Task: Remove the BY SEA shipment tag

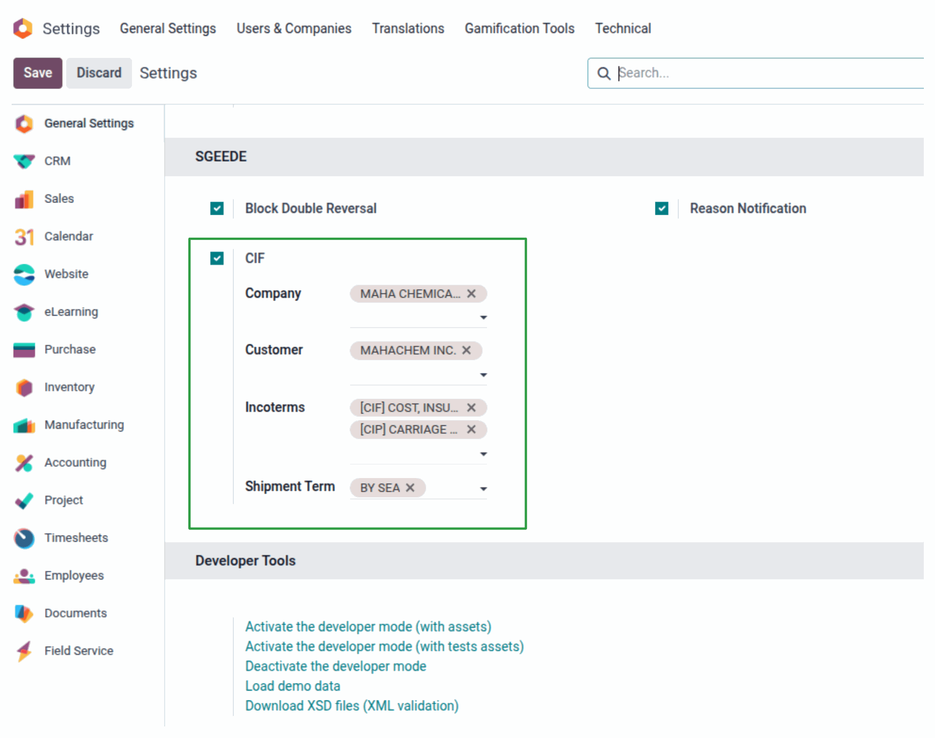Action: [410, 488]
